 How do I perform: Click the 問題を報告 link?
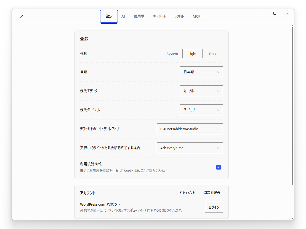(x=212, y=193)
